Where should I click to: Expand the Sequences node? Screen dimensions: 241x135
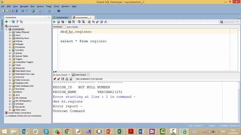[x=10, y=68]
